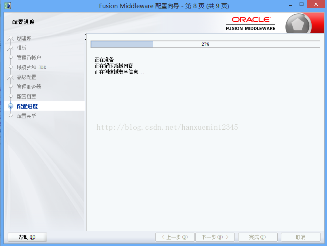Screen dimensions: 327x246
Task: Maximize the configuration wizard window
Action: click(302, 4)
